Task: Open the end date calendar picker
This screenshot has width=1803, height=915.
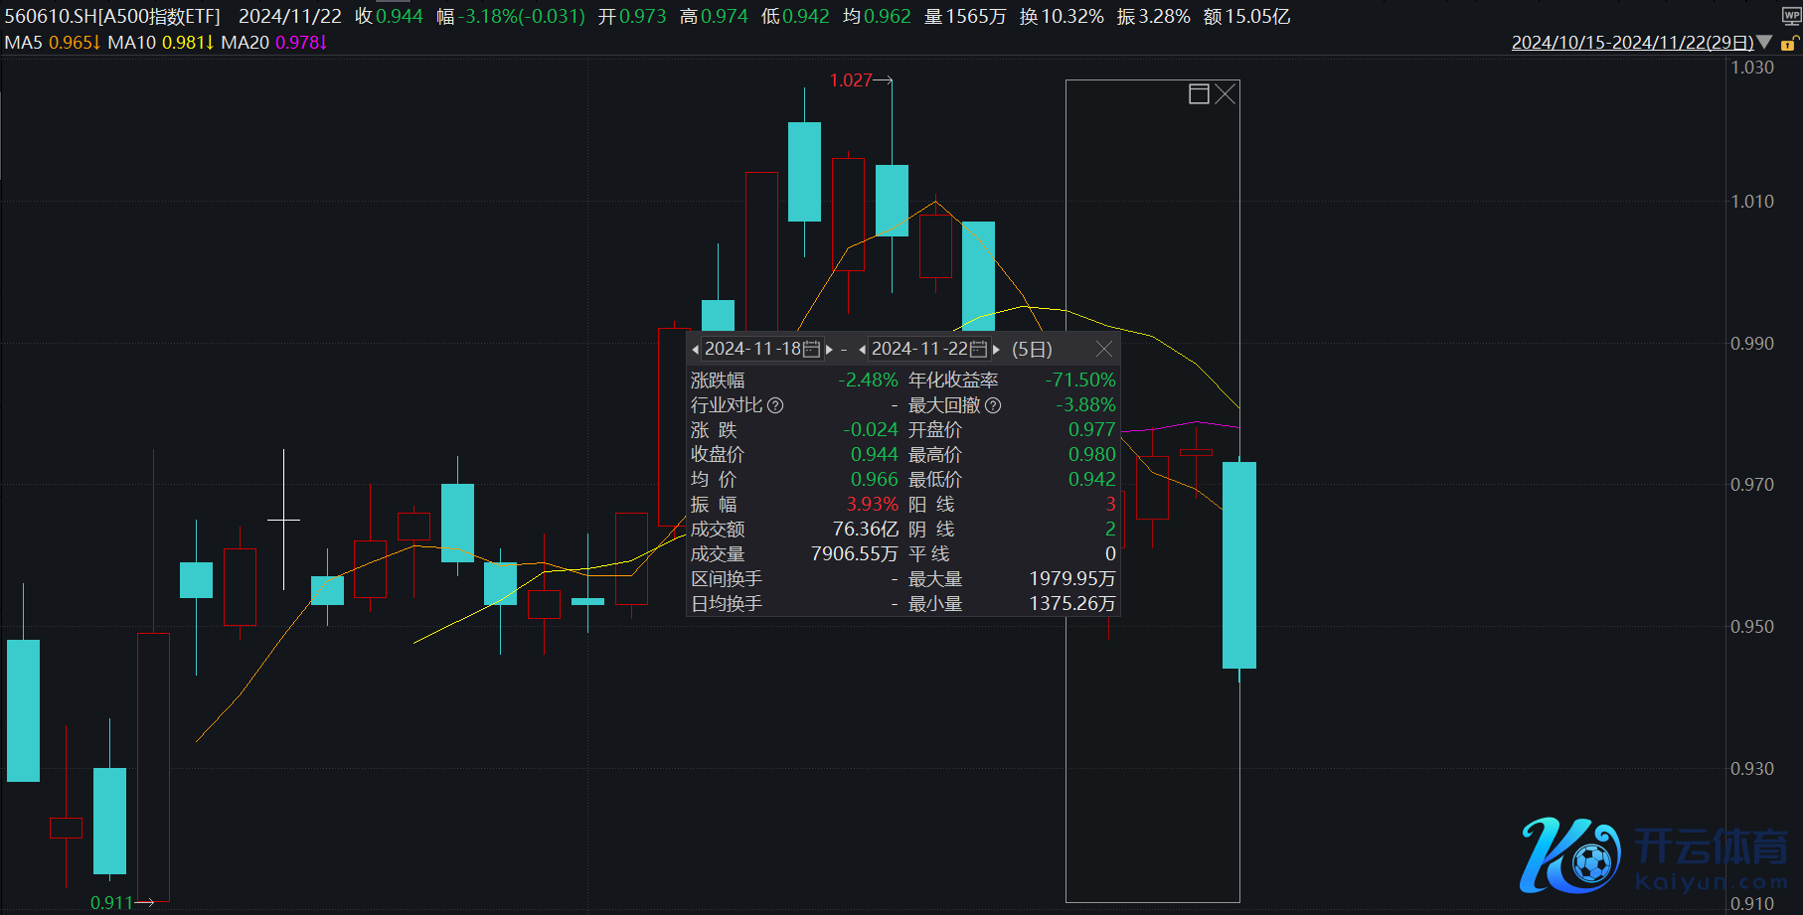Action: point(978,350)
